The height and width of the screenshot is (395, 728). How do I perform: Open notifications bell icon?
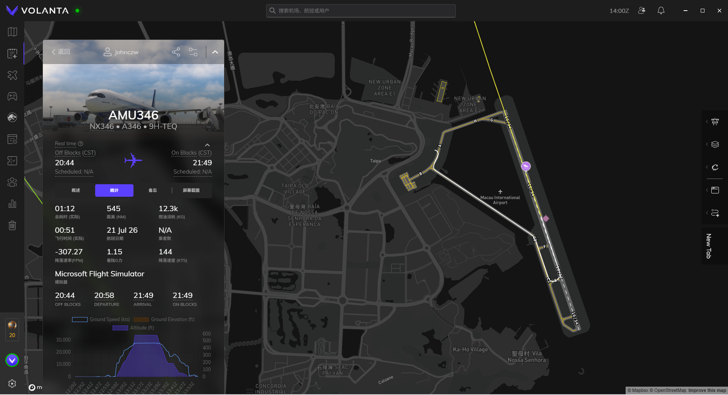[661, 11]
